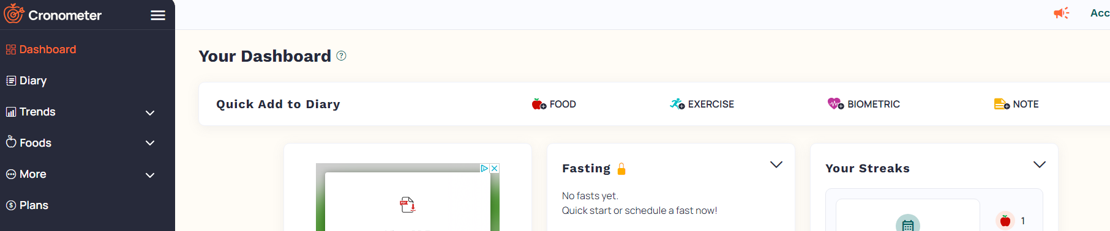Screen dimensions: 1110x231
Task: Add exercise using the runner icon
Action: tap(677, 104)
